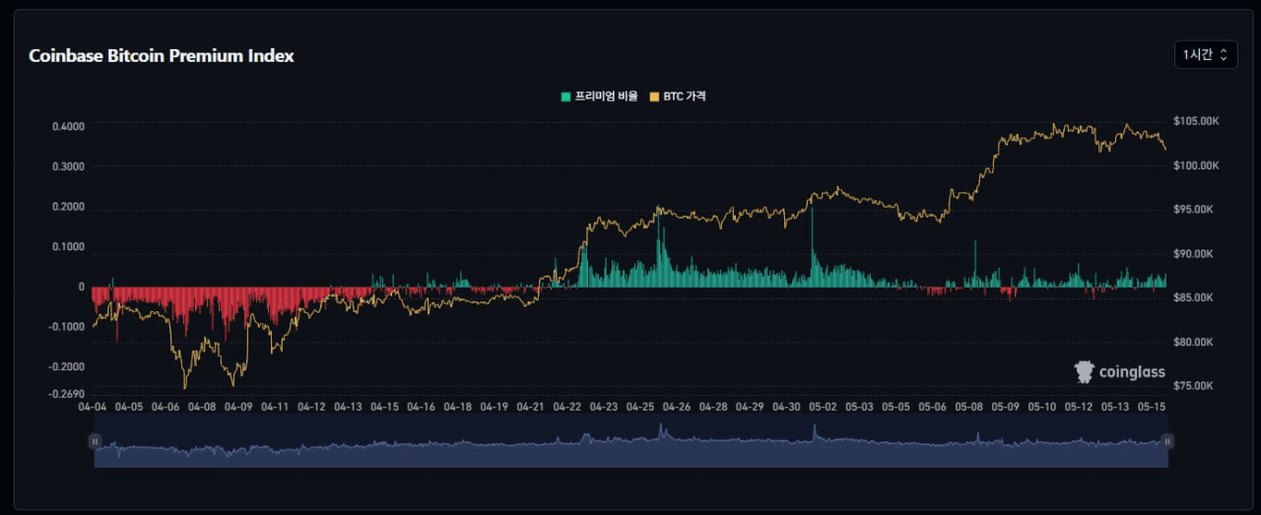Toggle the 프리미엄 비율 legend series
Screen dimensions: 1261x515
pos(600,97)
